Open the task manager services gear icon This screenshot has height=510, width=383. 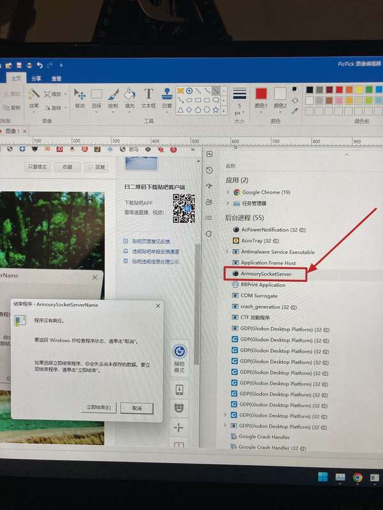(209, 234)
